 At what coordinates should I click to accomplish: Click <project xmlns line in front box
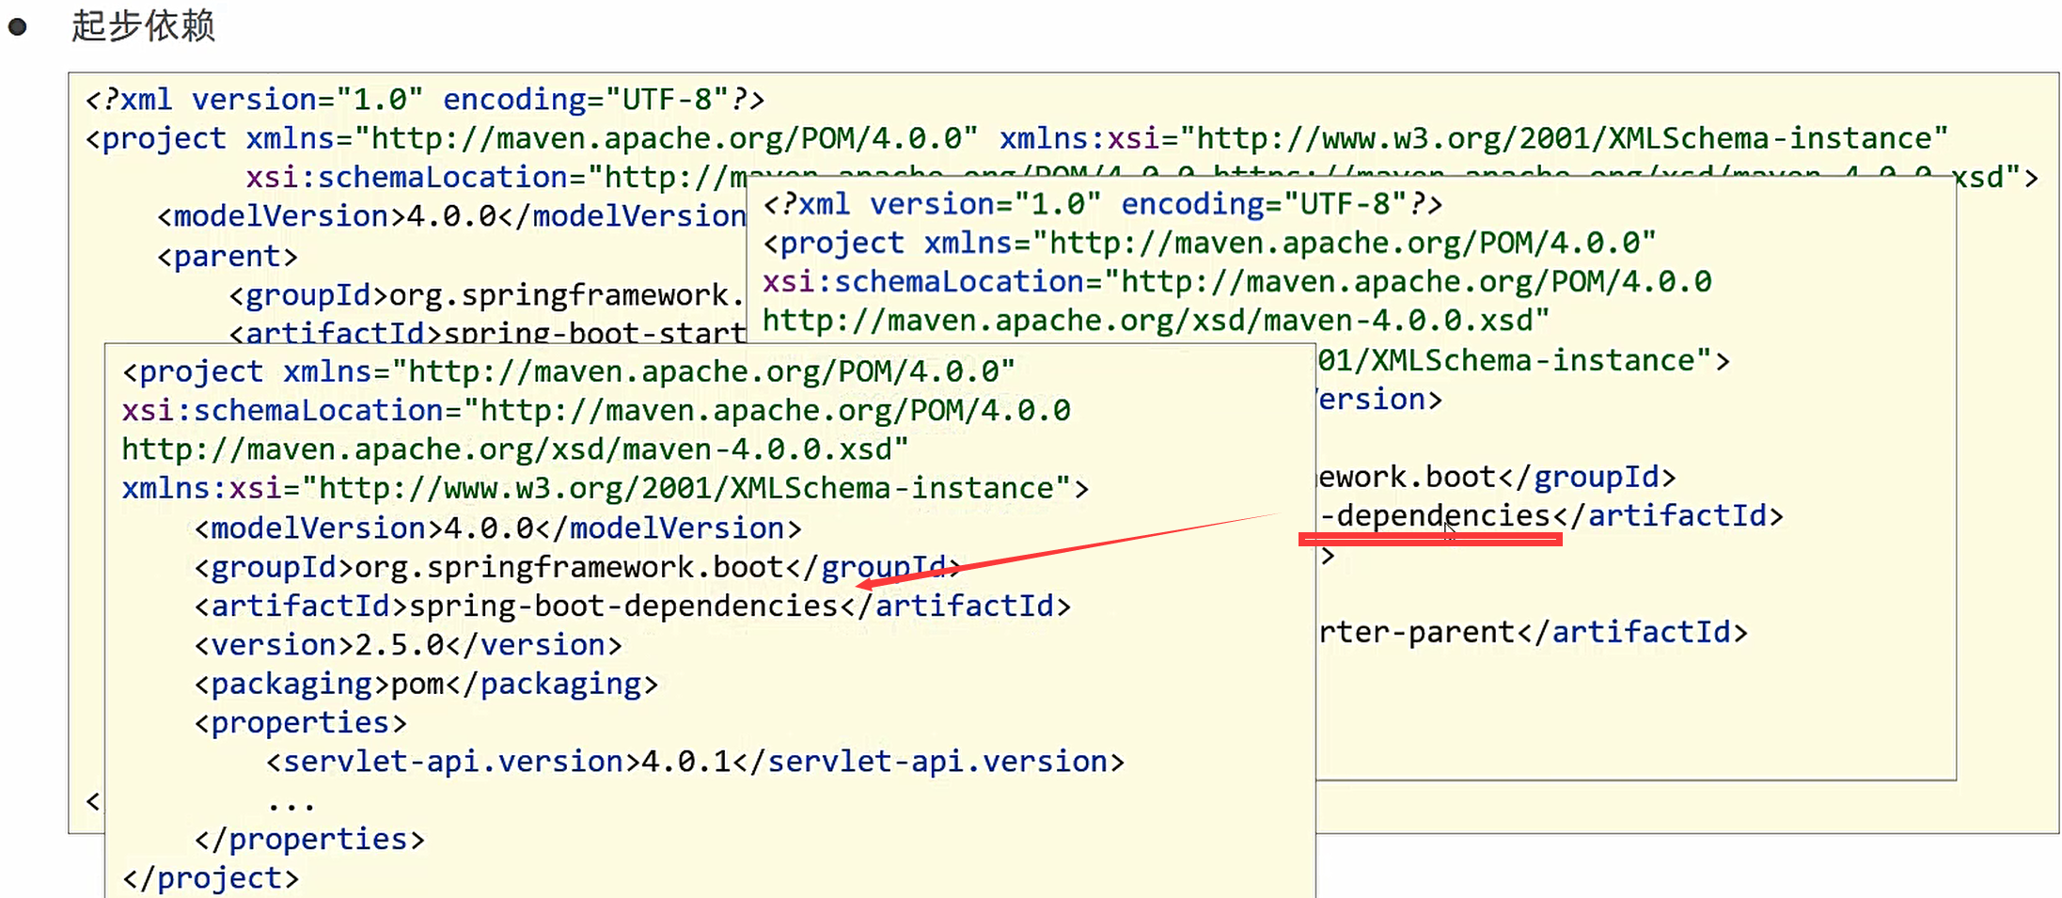tap(569, 371)
